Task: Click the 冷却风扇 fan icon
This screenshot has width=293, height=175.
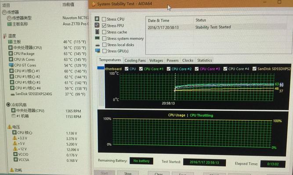Action: pos(8,105)
